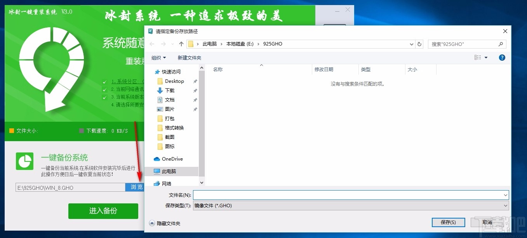The width and height of the screenshot is (527, 238).
Task: Refresh the folder with the refresh icon
Action: 419,44
